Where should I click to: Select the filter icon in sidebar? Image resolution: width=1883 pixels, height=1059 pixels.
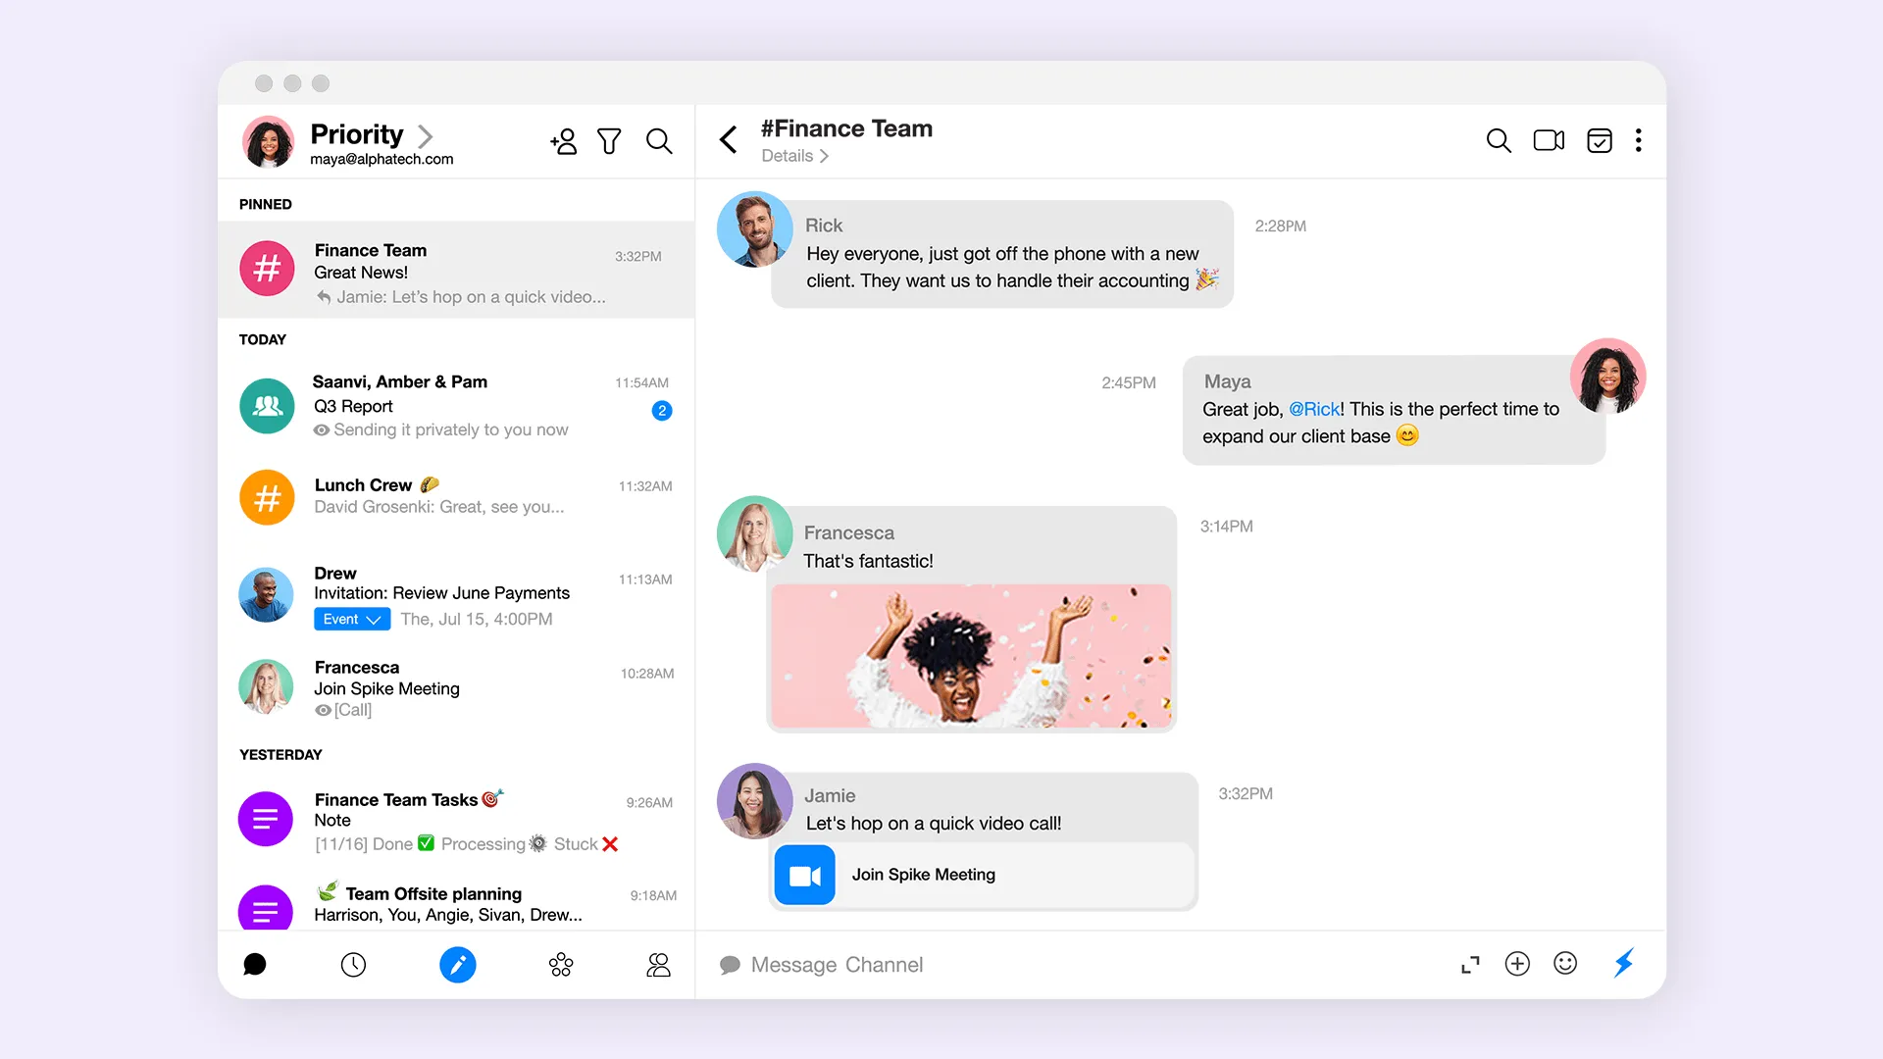point(610,141)
